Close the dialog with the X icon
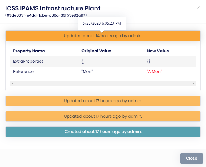 point(198,7)
